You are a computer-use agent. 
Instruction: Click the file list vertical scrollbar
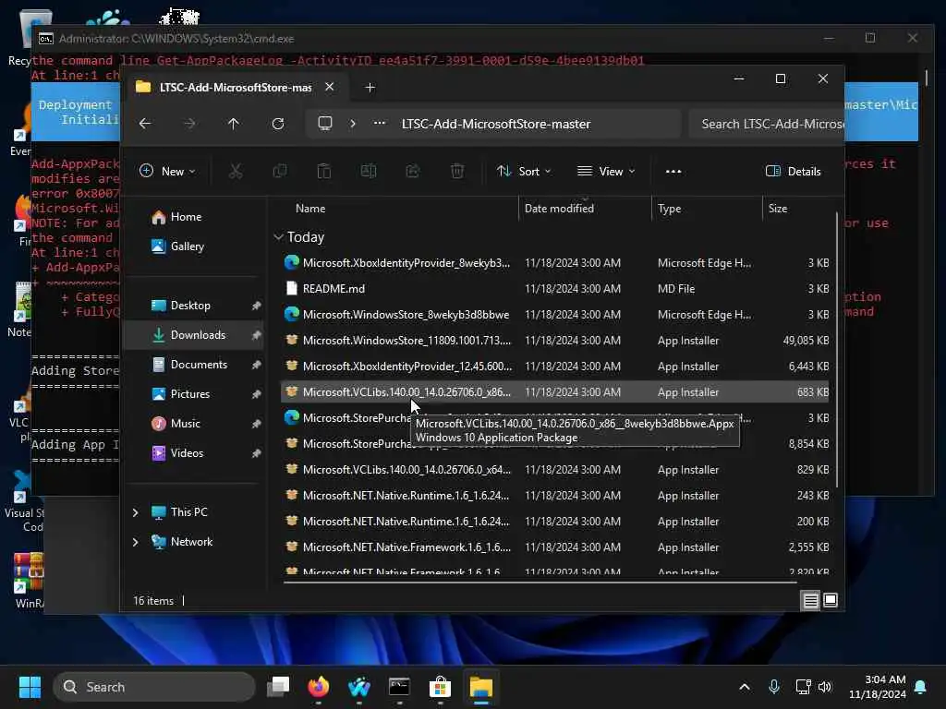[x=837, y=350]
